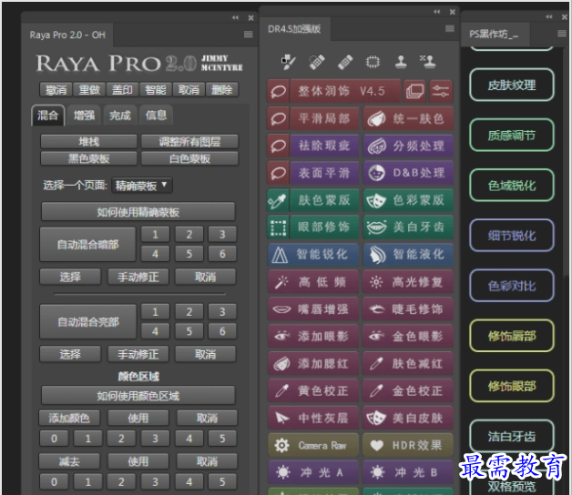This screenshot has height=495, width=572.
Task: Click 美白牙齿 teeth whitening button
Action: coord(408,227)
